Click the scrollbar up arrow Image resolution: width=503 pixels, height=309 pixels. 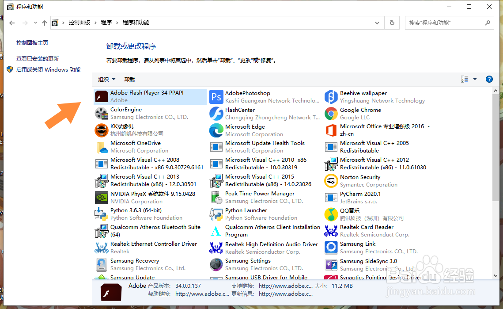(495, 91)
